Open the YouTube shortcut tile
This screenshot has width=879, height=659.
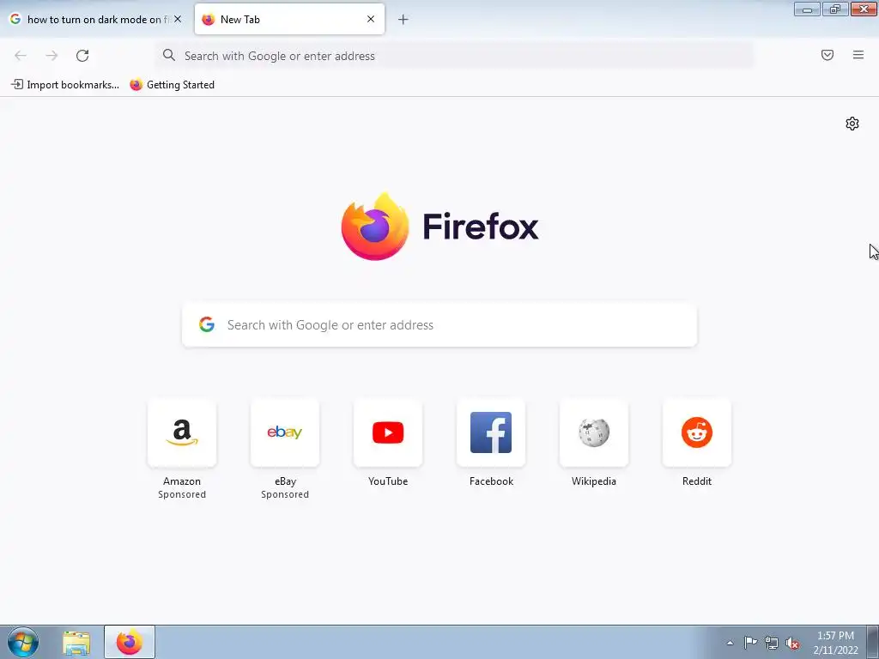388,432
